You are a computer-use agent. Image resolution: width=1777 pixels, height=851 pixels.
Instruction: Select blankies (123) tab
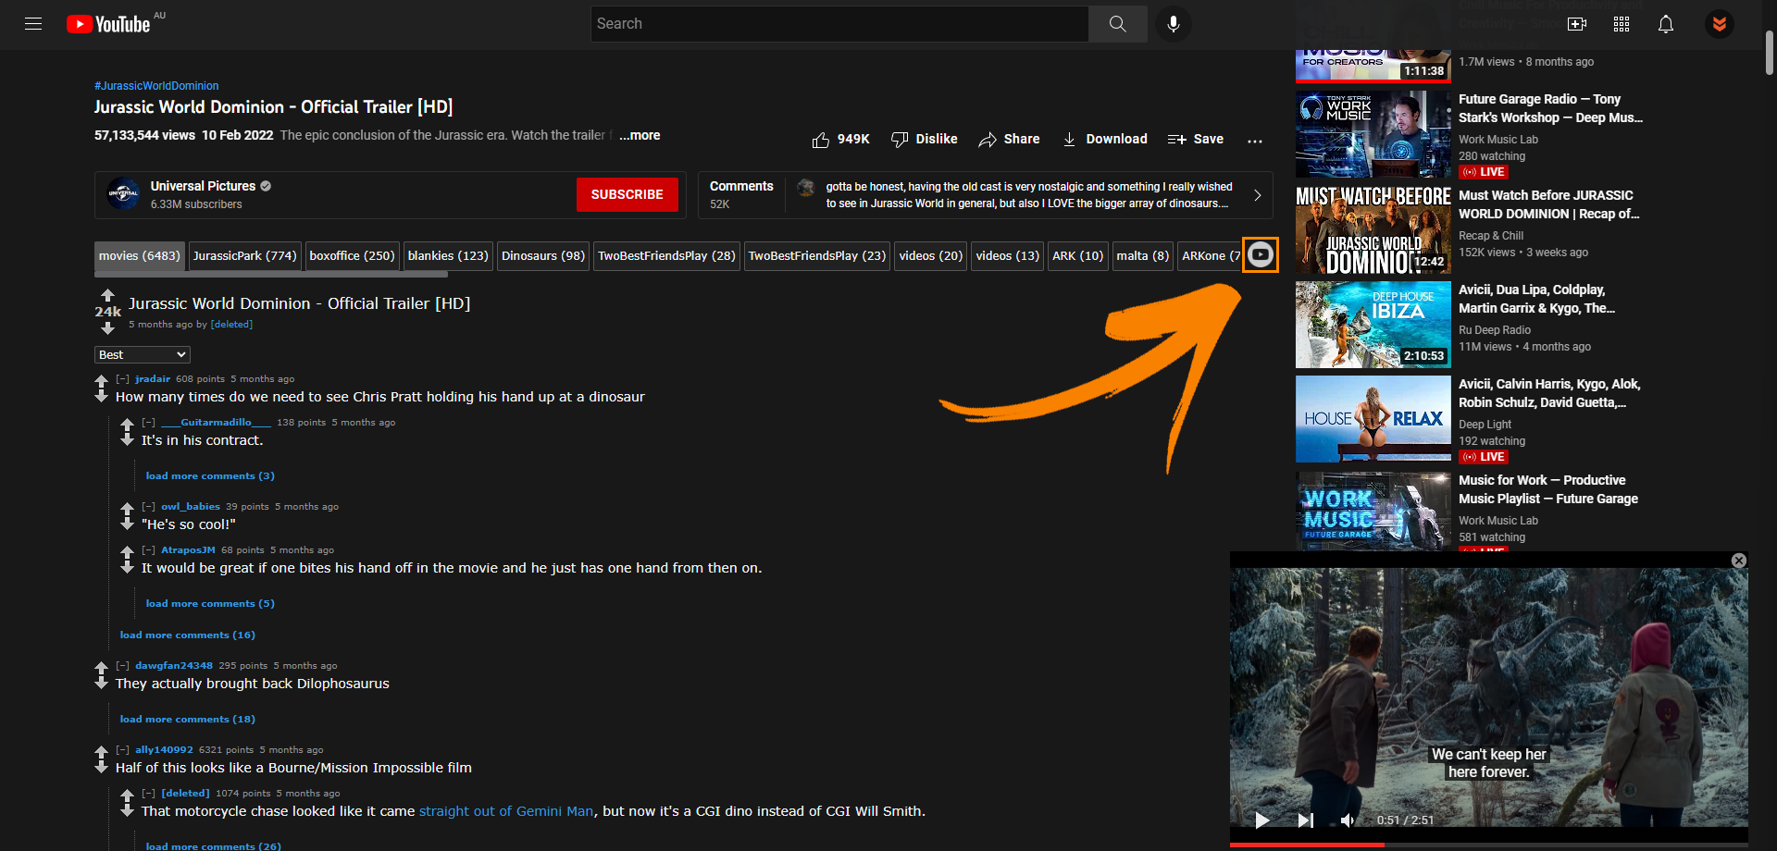[x=448, y=256]
